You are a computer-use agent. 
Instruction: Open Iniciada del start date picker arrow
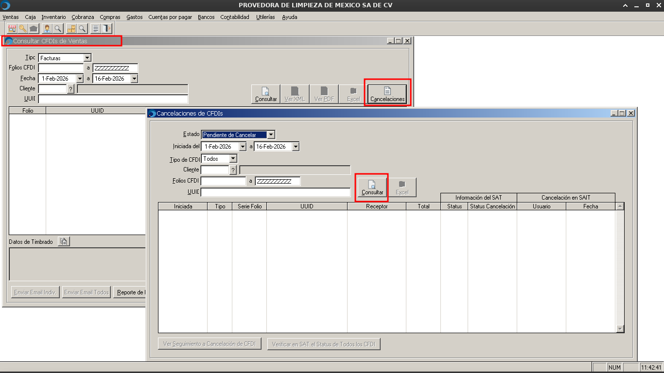click(243, 147)
